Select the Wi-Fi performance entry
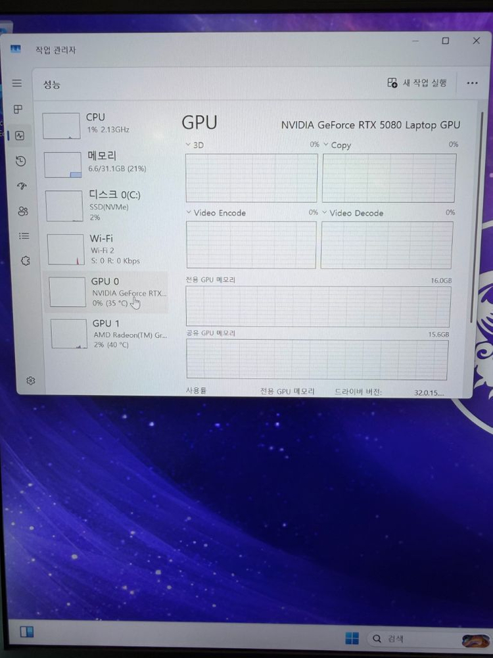Screen dimensions: 493x658 (x=107, y=249)
